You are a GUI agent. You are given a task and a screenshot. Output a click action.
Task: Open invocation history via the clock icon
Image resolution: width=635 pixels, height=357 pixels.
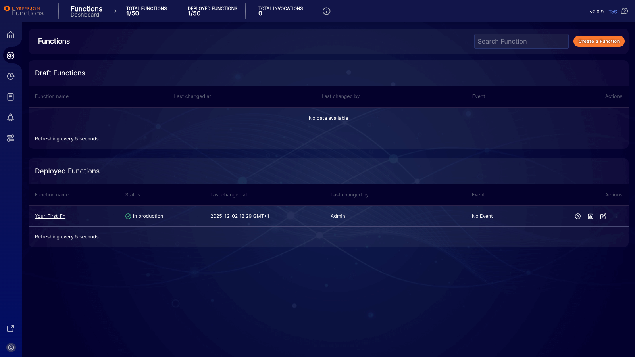pyautogui.click(x=11, y=76)
